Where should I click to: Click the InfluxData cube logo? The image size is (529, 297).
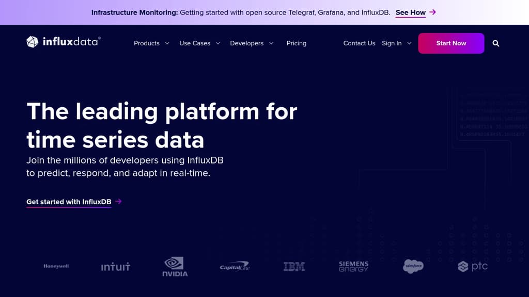click(32, 41)
